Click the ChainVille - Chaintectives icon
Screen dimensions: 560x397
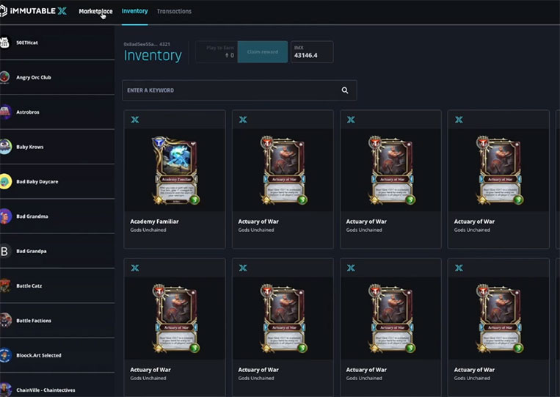click(5, 389)
